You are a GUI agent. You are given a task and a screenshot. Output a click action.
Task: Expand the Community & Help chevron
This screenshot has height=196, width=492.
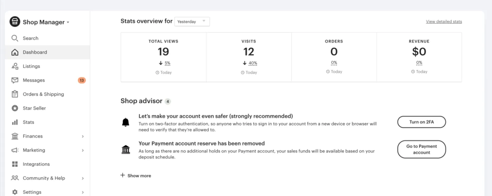(x=83, y=178)
